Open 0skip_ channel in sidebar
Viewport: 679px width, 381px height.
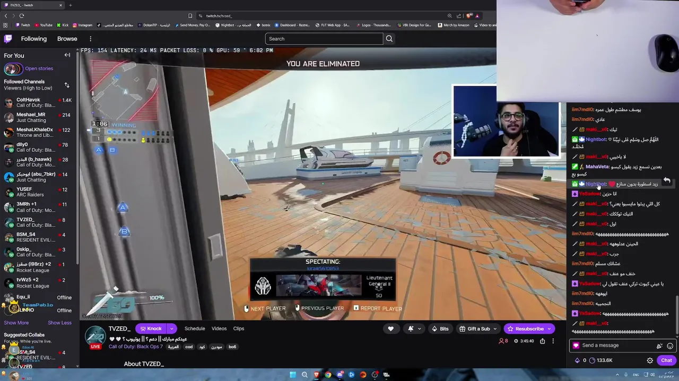click(38, 252)
